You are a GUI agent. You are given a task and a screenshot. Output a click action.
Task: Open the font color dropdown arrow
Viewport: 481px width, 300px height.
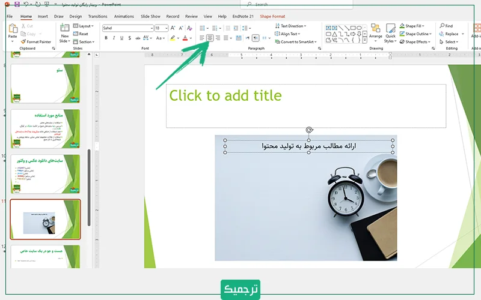click(x=191, y=38)
